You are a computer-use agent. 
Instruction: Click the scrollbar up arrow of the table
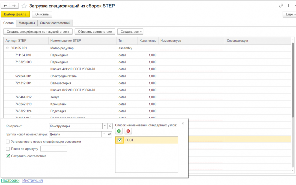293,40
